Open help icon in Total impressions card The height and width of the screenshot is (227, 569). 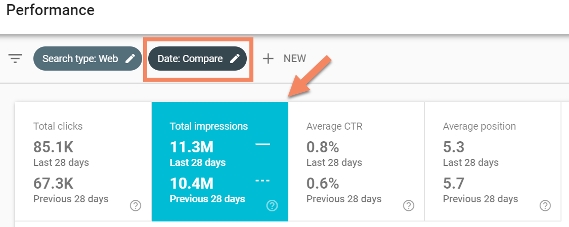(272, 205)
